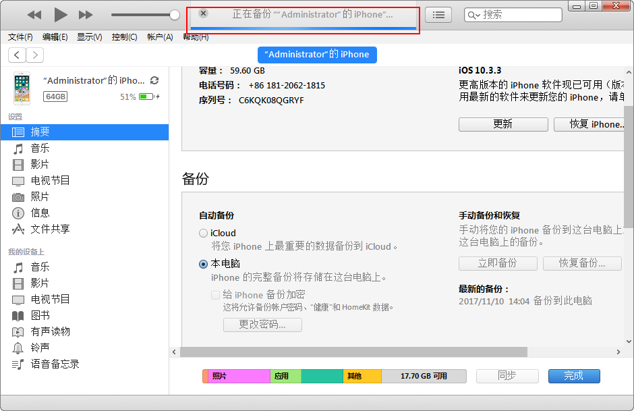Screen dimensions: 634x411
Task: Open 照片 camera icon item
Action: (84, 196)
